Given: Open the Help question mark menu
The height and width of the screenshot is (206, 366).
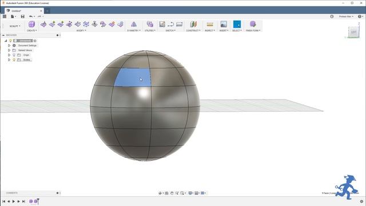Looking at the screenshot, I should [x=360, y=17].
